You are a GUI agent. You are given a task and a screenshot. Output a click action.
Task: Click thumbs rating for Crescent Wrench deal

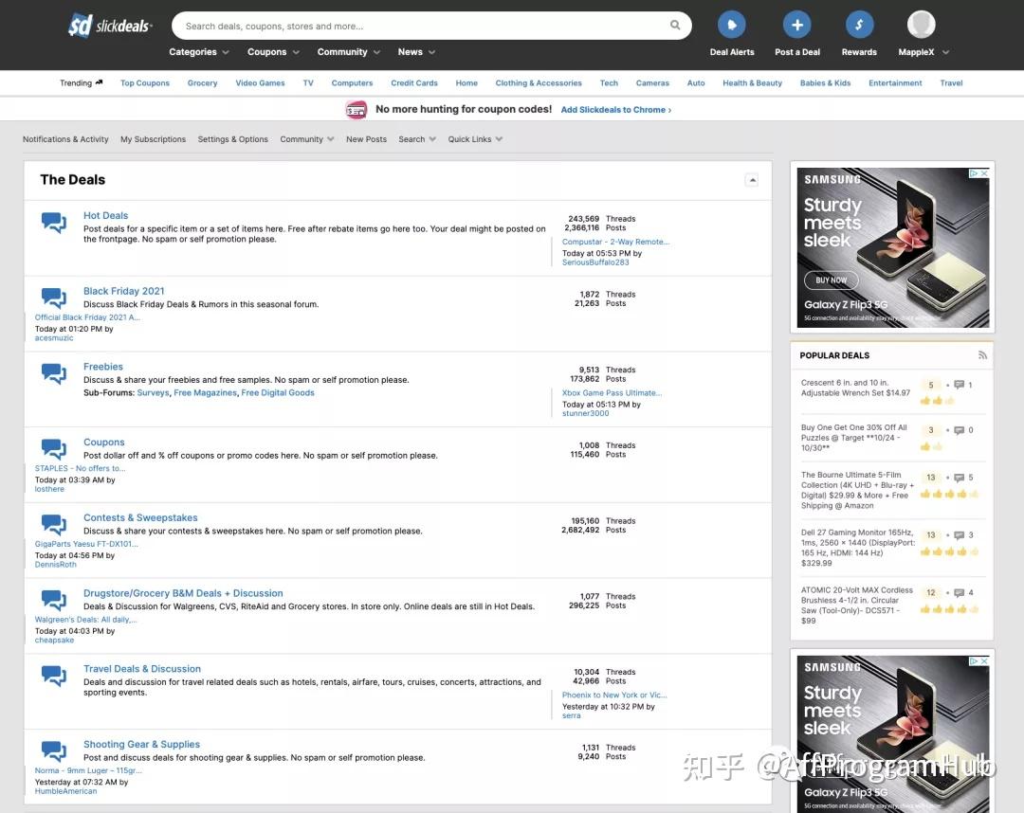(x=937, y=400)
